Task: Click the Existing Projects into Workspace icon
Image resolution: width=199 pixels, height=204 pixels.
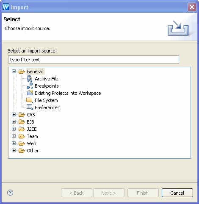Action: (x=30, y=93)
